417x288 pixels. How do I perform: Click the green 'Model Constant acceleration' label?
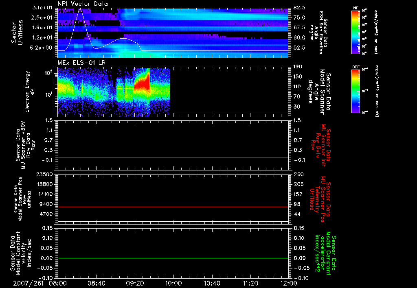[x=325, y=253]
